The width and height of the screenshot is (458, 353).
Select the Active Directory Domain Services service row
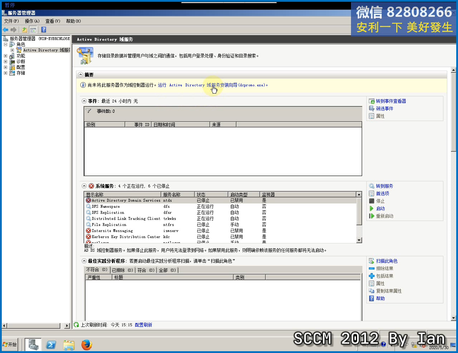click(x=220, y=201)
